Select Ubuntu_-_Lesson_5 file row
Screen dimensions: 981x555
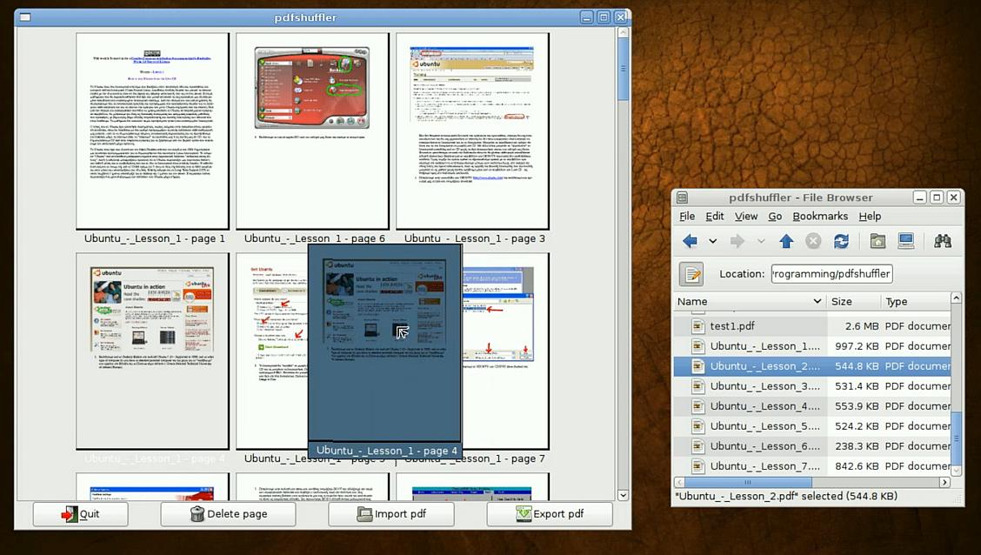pyautogui.click(x=812, y=426)
